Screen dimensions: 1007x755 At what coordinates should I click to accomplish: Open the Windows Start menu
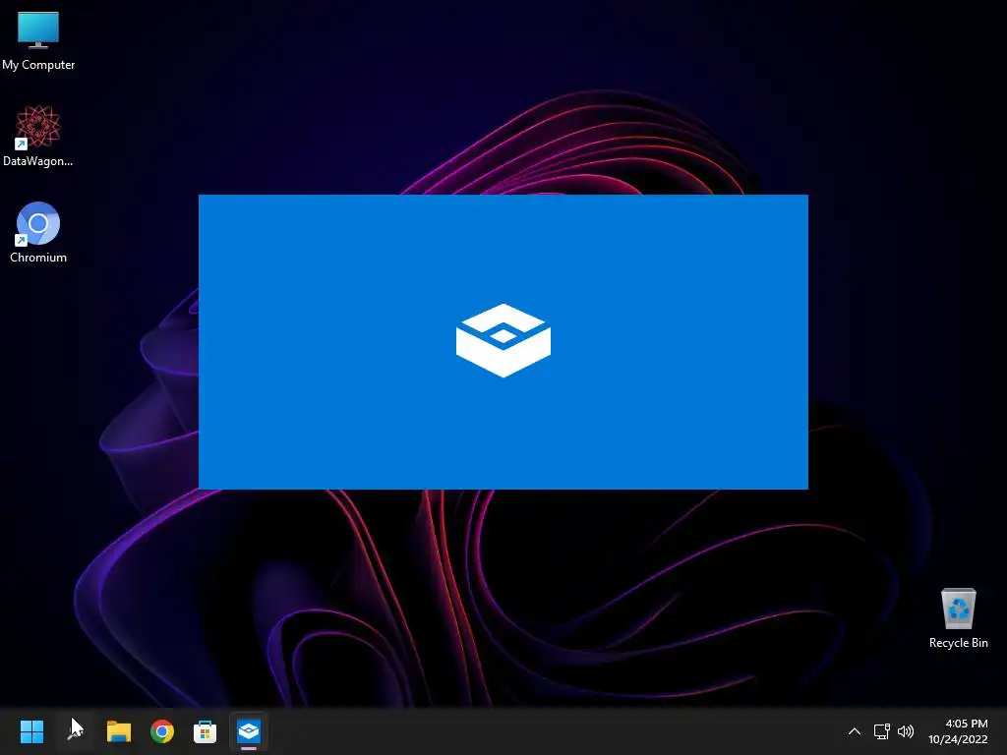[31, 731]
